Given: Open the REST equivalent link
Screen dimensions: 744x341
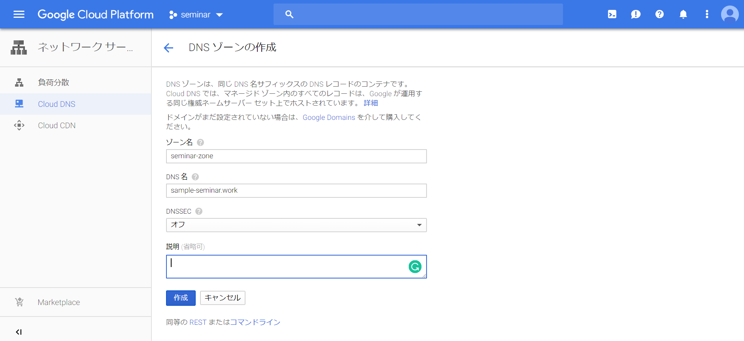Looking at the screenshot, I should click(x=198, y=322).
